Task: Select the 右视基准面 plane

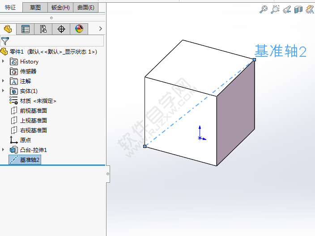Action: point(34,131)
